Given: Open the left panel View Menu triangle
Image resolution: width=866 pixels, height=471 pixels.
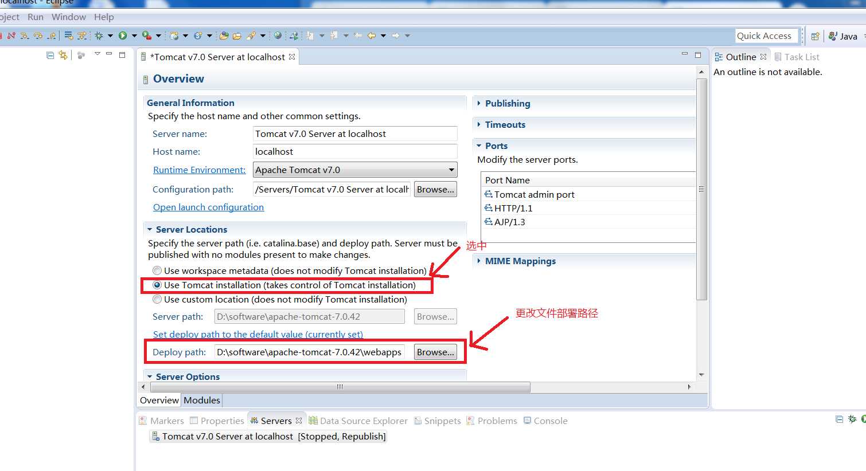Looking at the screenshot, I should [97, 54].
